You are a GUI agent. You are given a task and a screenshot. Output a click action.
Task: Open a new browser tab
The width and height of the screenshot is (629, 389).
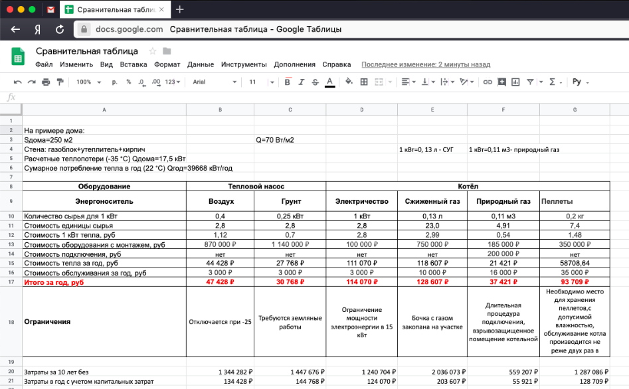click(x=180, y=9)
